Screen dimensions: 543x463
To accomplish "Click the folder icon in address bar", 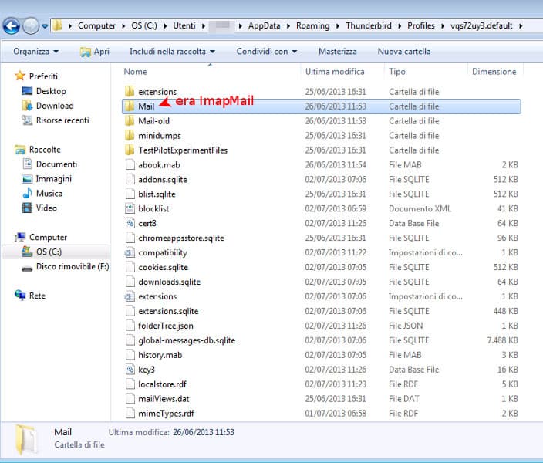I will coord(58,25).
